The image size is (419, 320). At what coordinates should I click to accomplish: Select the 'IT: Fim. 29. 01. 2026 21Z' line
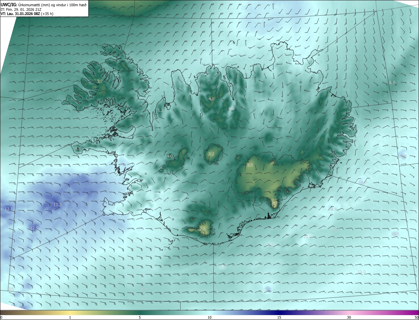pyautogui.click(x=21, y=9)
